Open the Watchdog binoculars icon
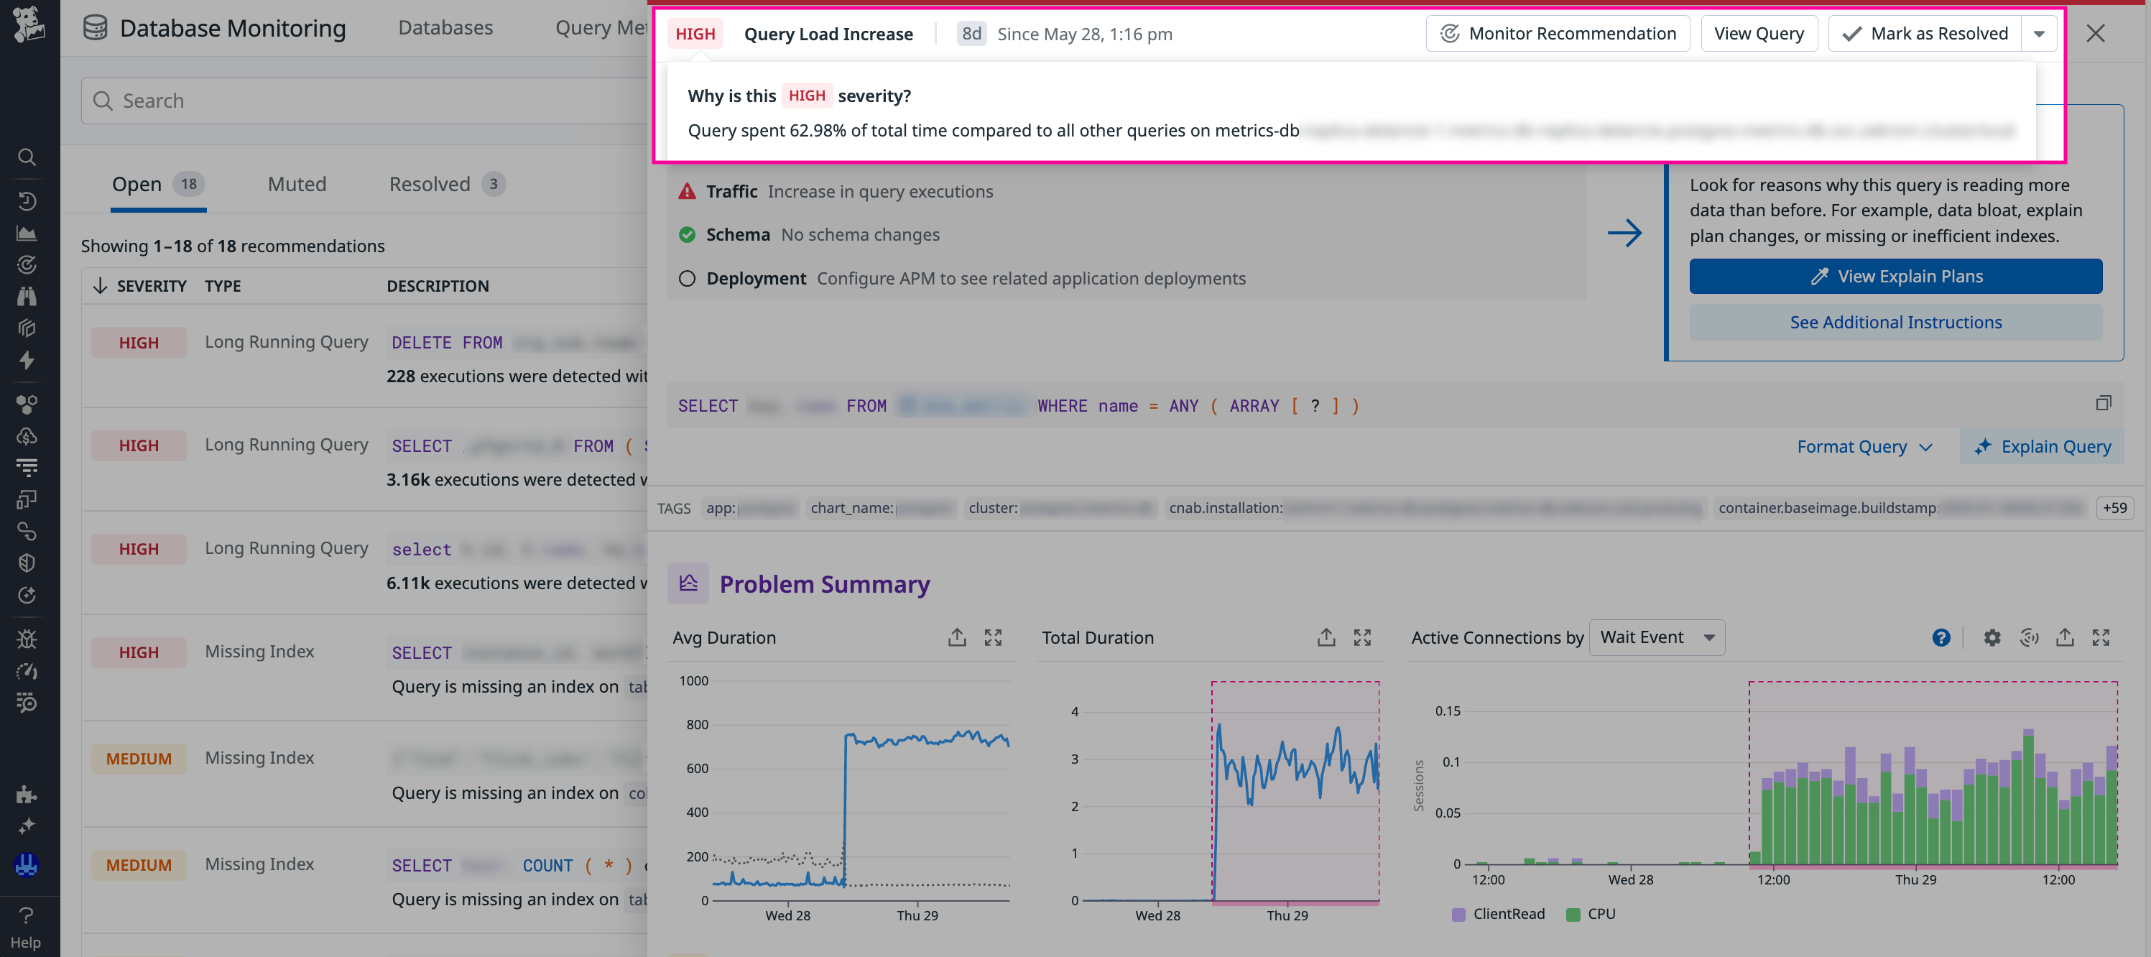This screenshot has height=957, width=2151. pyautogui.click(x=27, y=297)
